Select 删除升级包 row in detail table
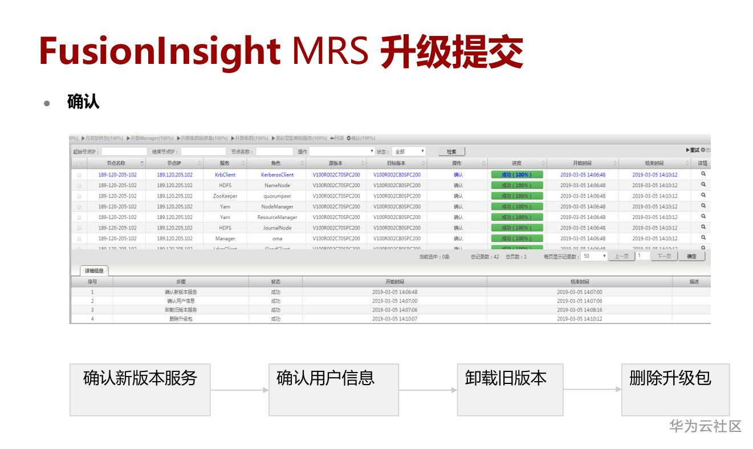Viewport: 753px width, 449px height. pos(391,319)
